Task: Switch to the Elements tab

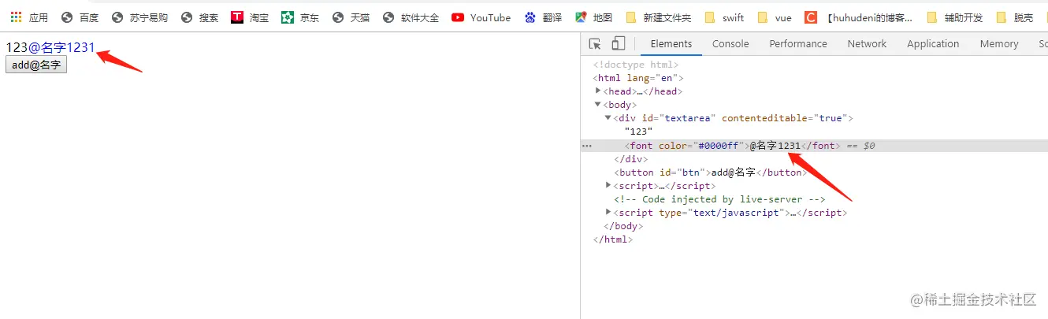Action: pyautogui.click(x=671, y=44)
